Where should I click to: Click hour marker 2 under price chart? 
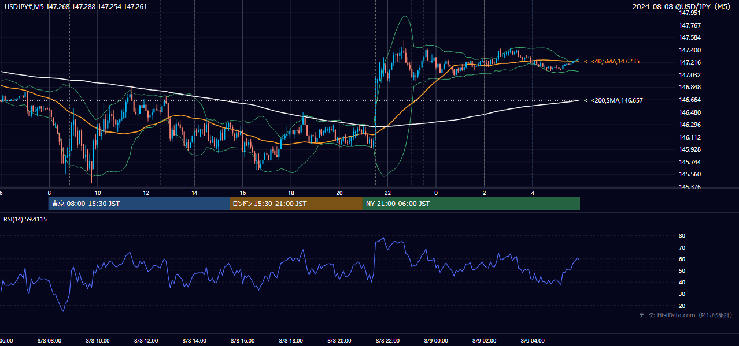click(x=484, y=193)
